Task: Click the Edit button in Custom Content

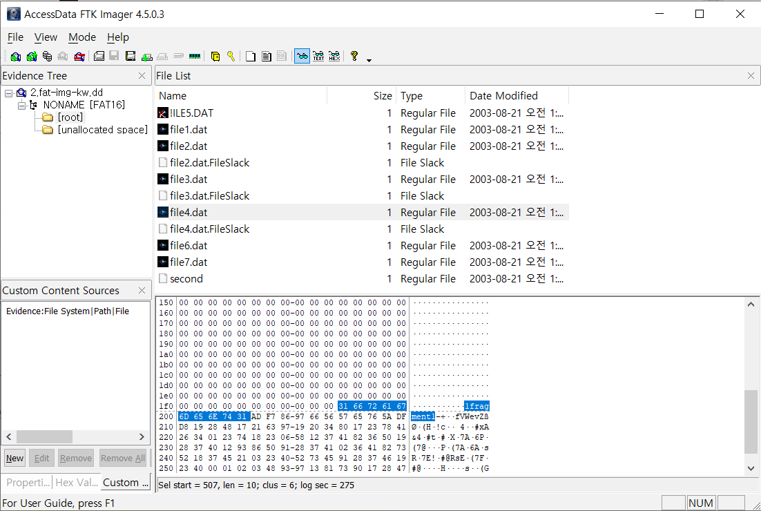Action: (x=41, y=458)
